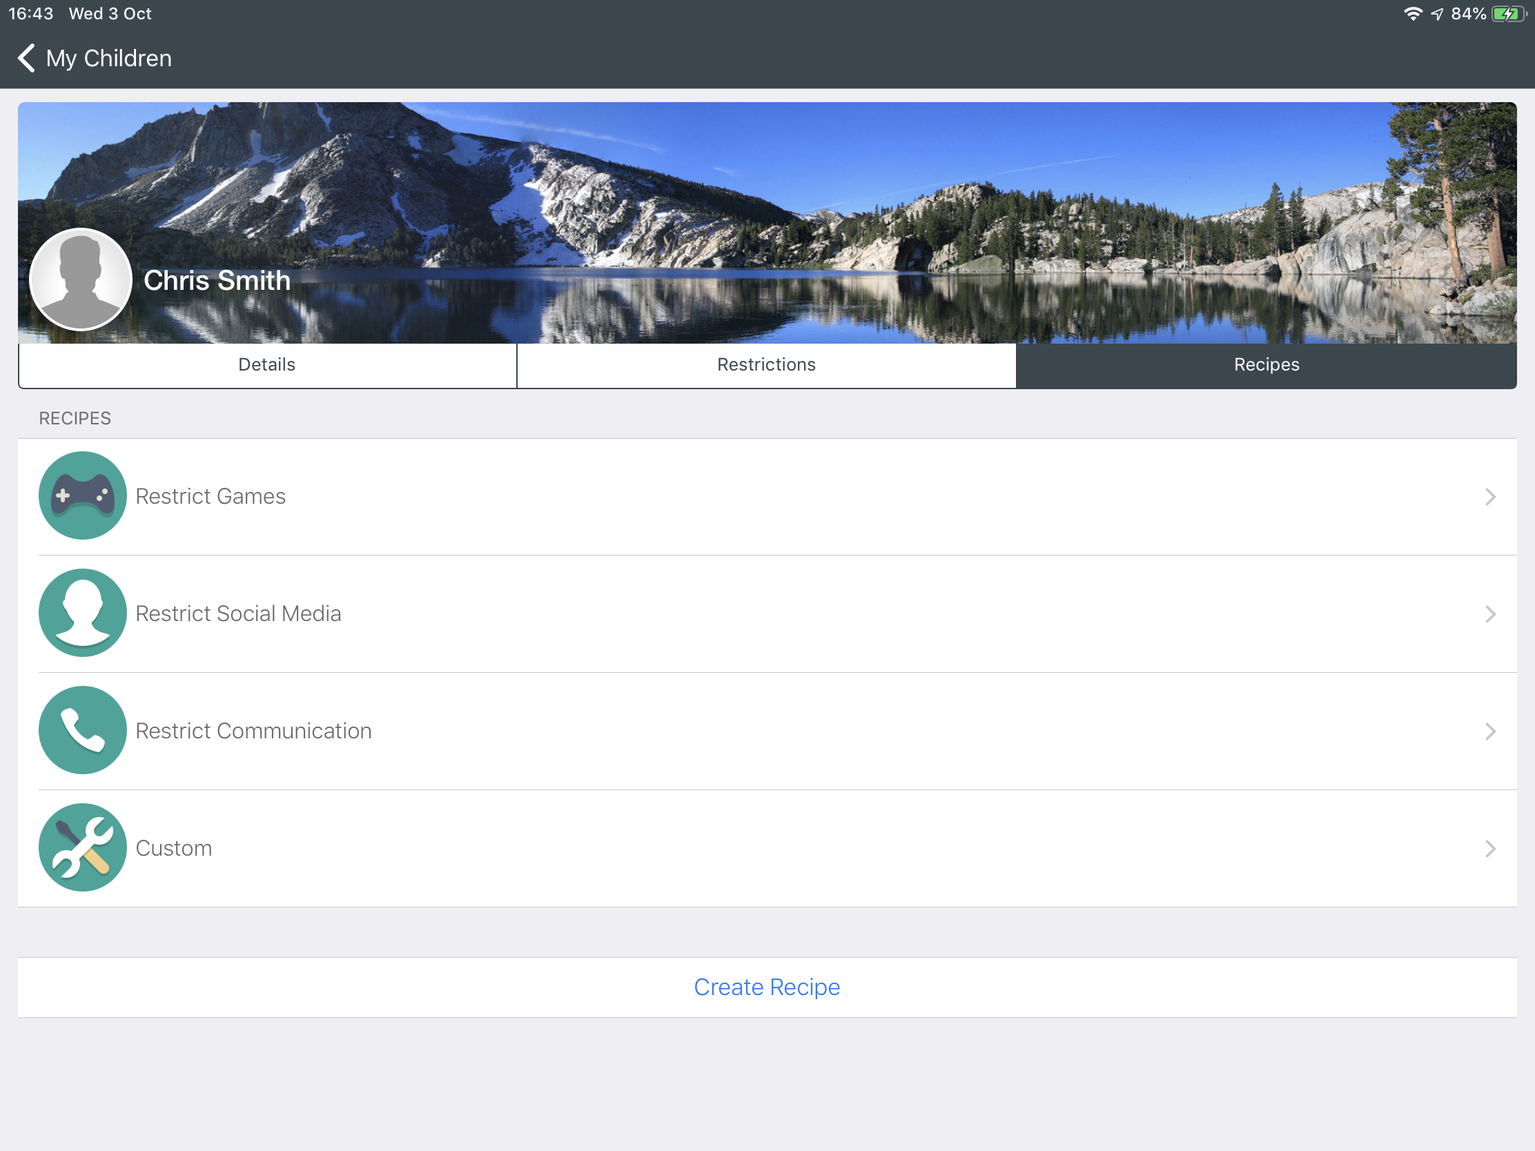Tap the wrench and screwdriver Custom icon
1535x1151 pixels.
(83, 847)
